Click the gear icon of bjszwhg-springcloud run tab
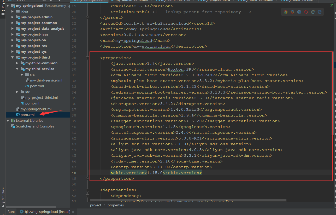 pos(22,212)
